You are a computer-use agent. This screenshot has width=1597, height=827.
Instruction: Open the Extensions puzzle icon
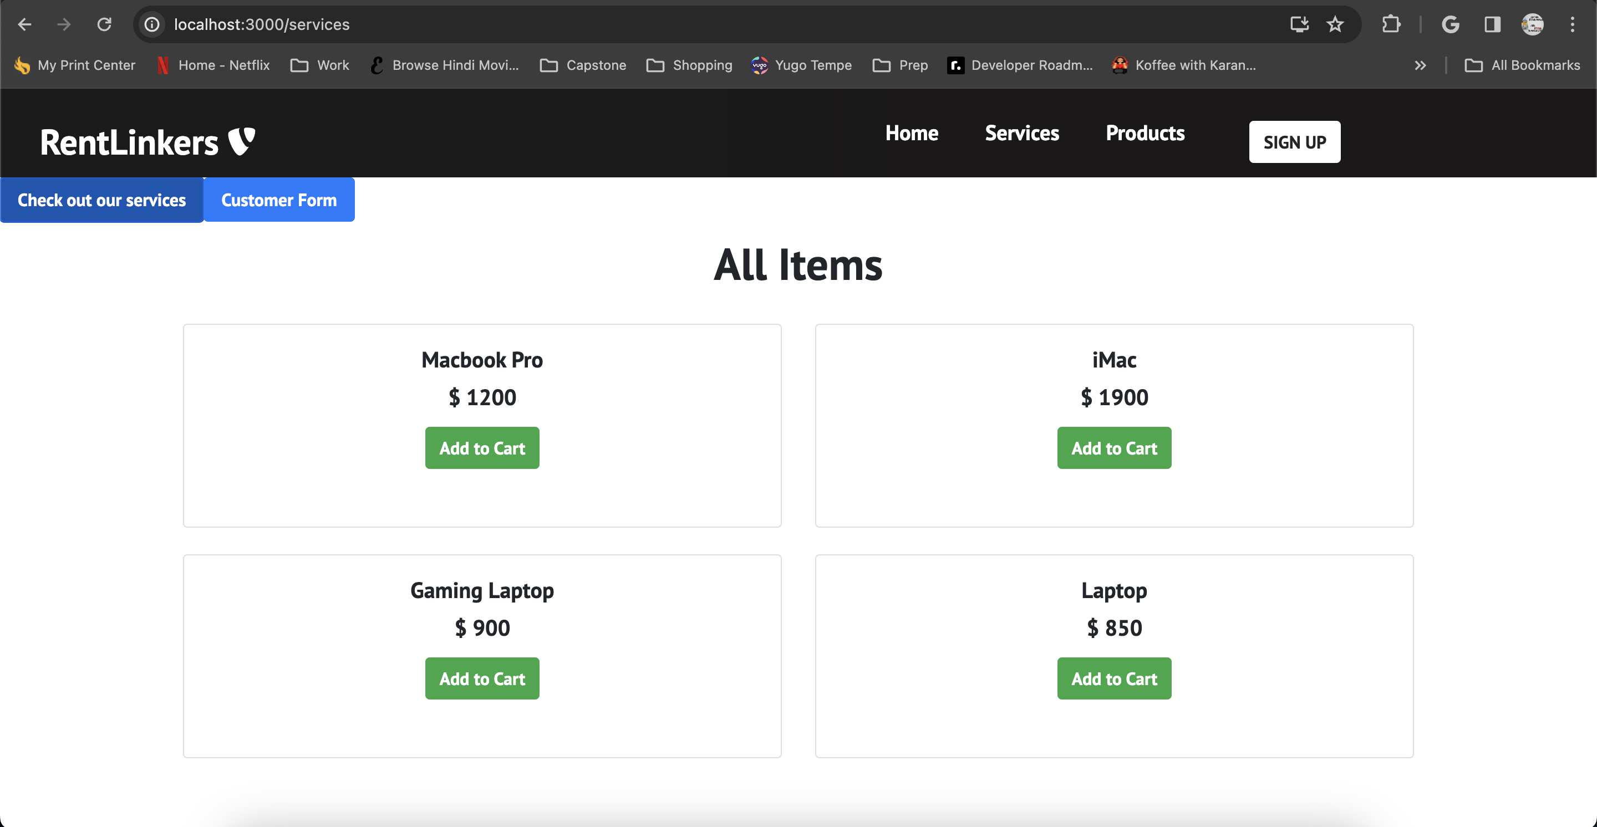click(x=1391, y=24)
